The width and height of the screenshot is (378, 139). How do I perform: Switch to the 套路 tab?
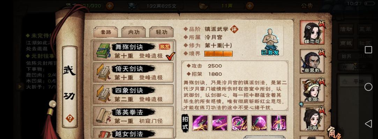click(106, 32)
